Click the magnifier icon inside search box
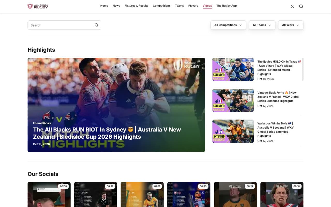Viewport: 331px width, 207px height. [x=96, y=25]
